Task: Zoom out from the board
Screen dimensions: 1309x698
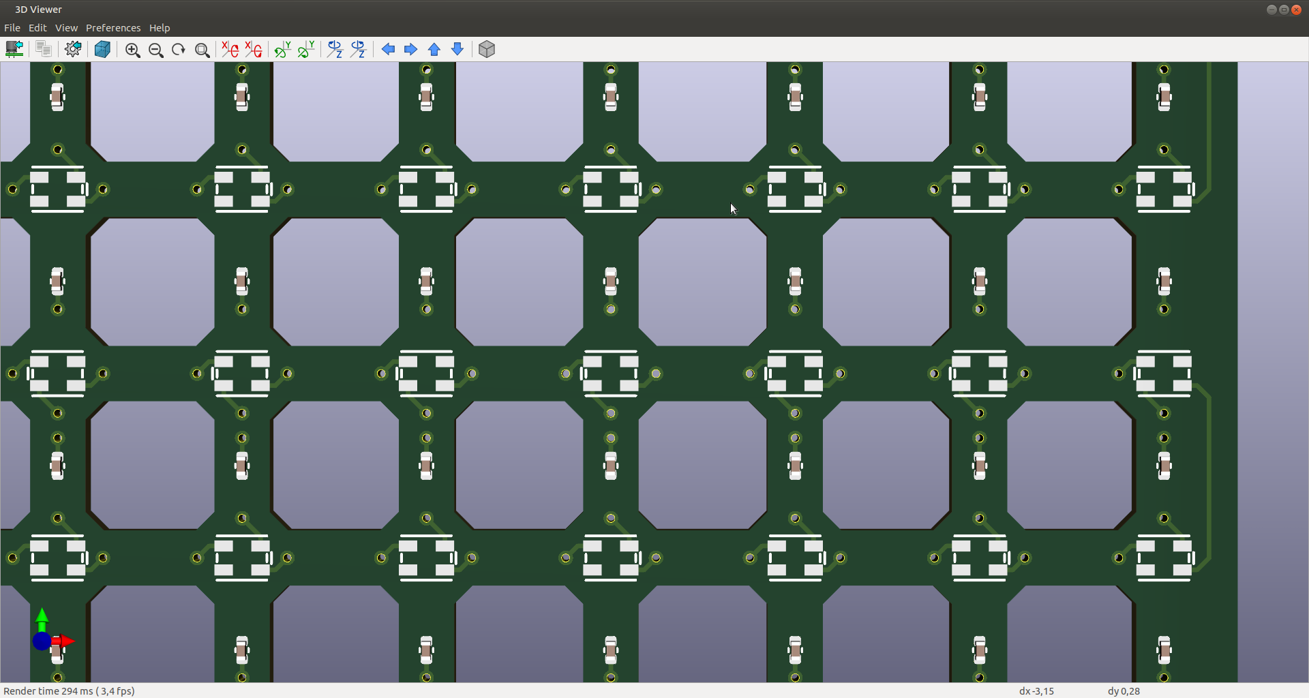Action: [156, 49]
